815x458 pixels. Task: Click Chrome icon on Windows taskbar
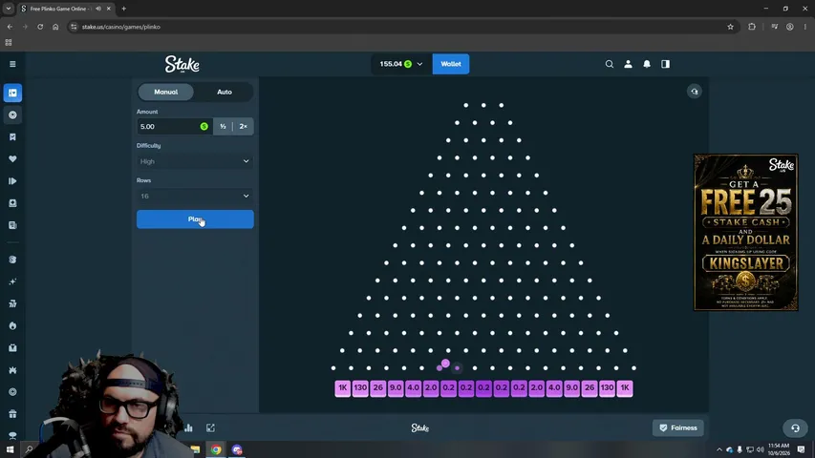pos(216,449)
